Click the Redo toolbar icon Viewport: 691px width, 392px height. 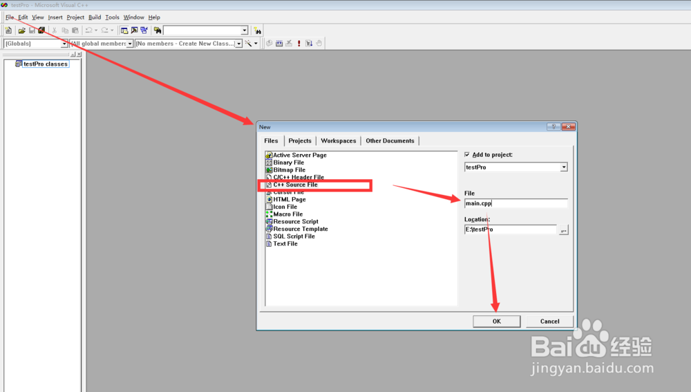pyautogui.click(x=104, y=30)
